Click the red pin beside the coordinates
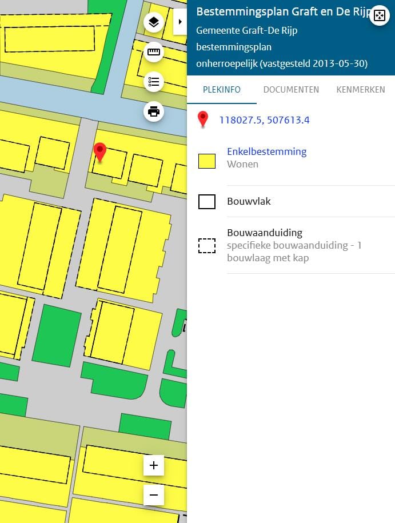 pyautogui.click(x=202, y=119)
